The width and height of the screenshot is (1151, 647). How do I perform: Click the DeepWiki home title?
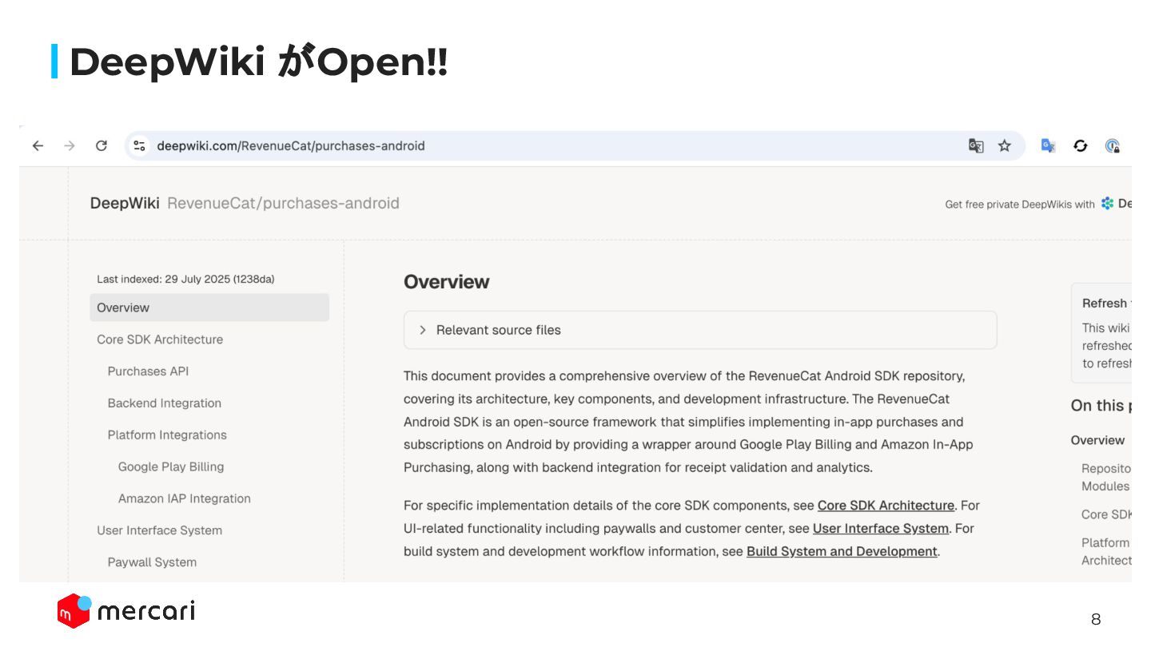click(x=125, y=203)
